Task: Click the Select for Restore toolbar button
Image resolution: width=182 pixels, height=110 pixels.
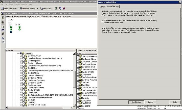Action: coord(28,9)
